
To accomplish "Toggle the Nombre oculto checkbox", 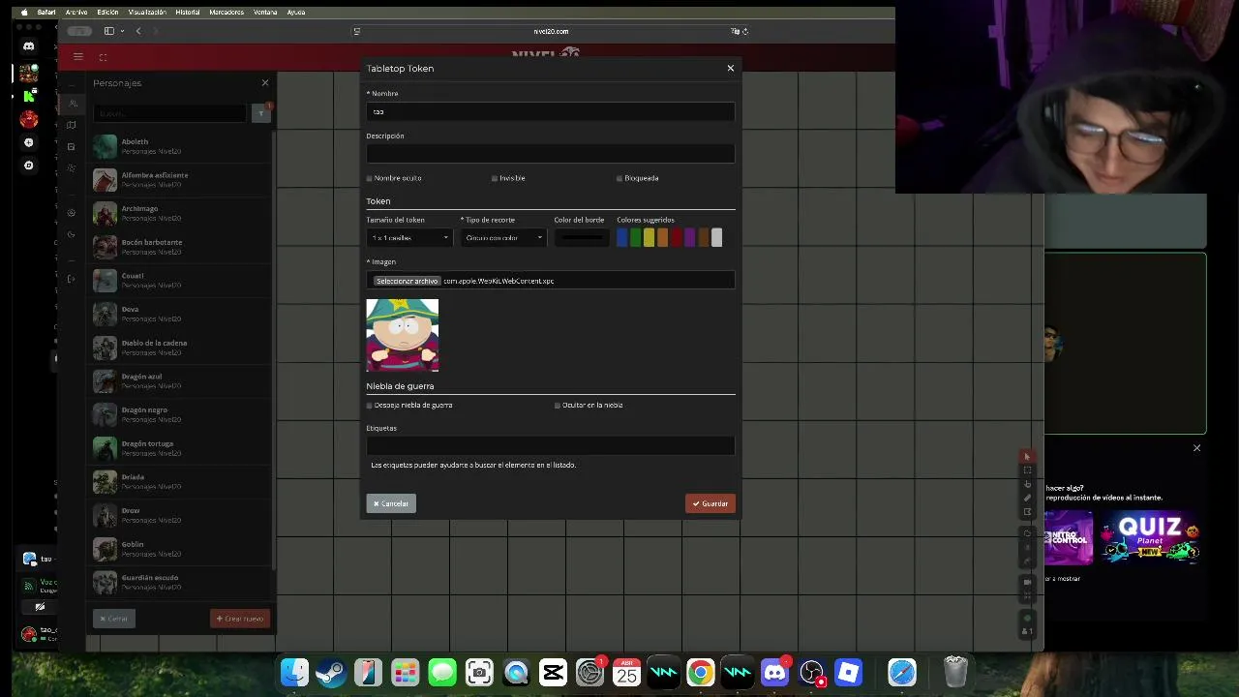I will coord(370,178).
